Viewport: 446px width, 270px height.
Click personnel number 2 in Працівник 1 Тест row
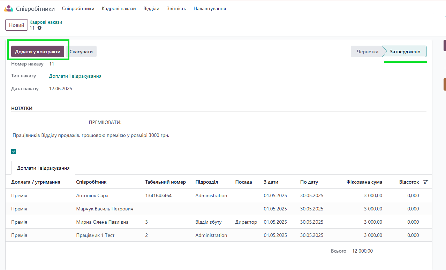click(147, 235)
